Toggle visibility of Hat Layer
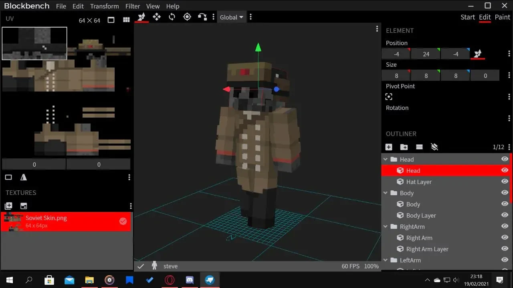The height and width of the screenshot is (288, 513). [x=505, y=182]
